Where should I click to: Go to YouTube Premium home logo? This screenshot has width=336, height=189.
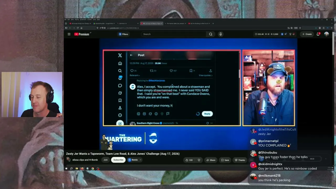[82, 34]
